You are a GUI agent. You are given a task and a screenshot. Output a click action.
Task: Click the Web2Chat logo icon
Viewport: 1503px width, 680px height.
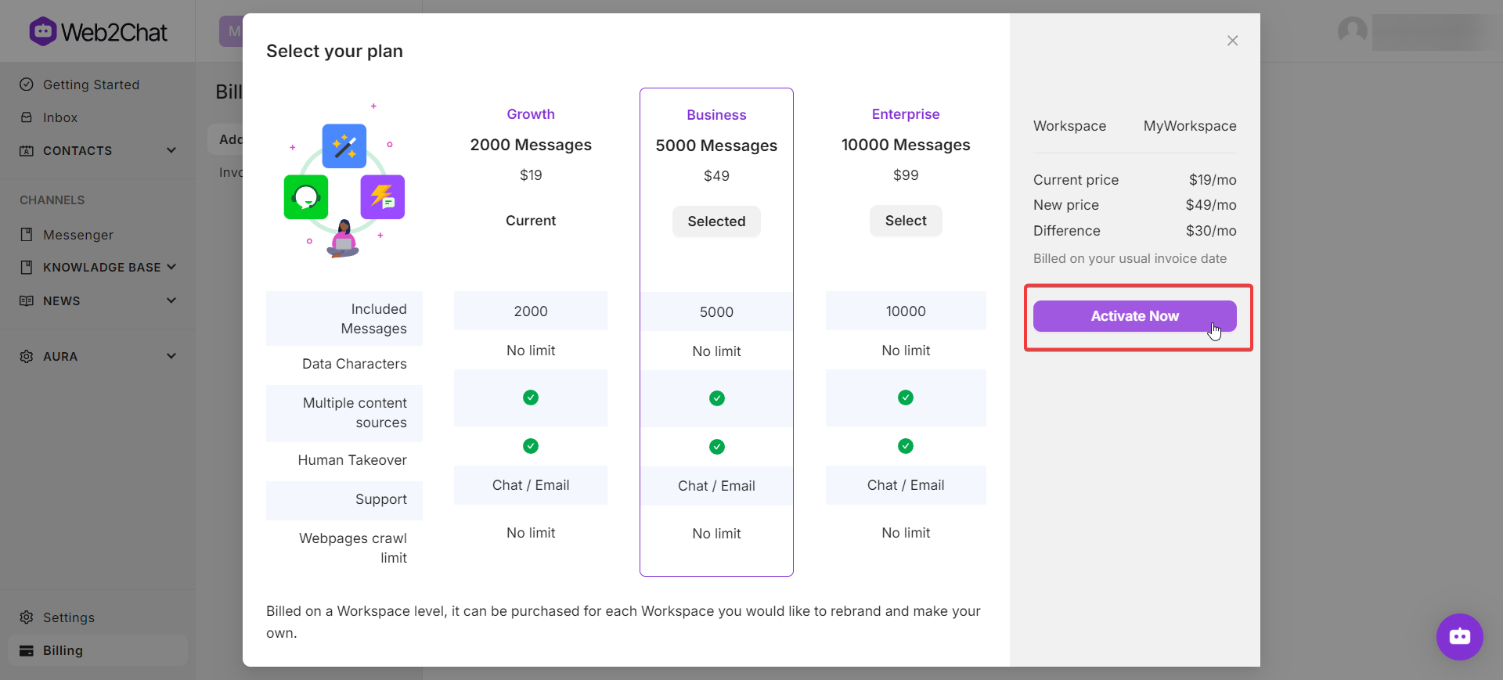click(43, 31)
